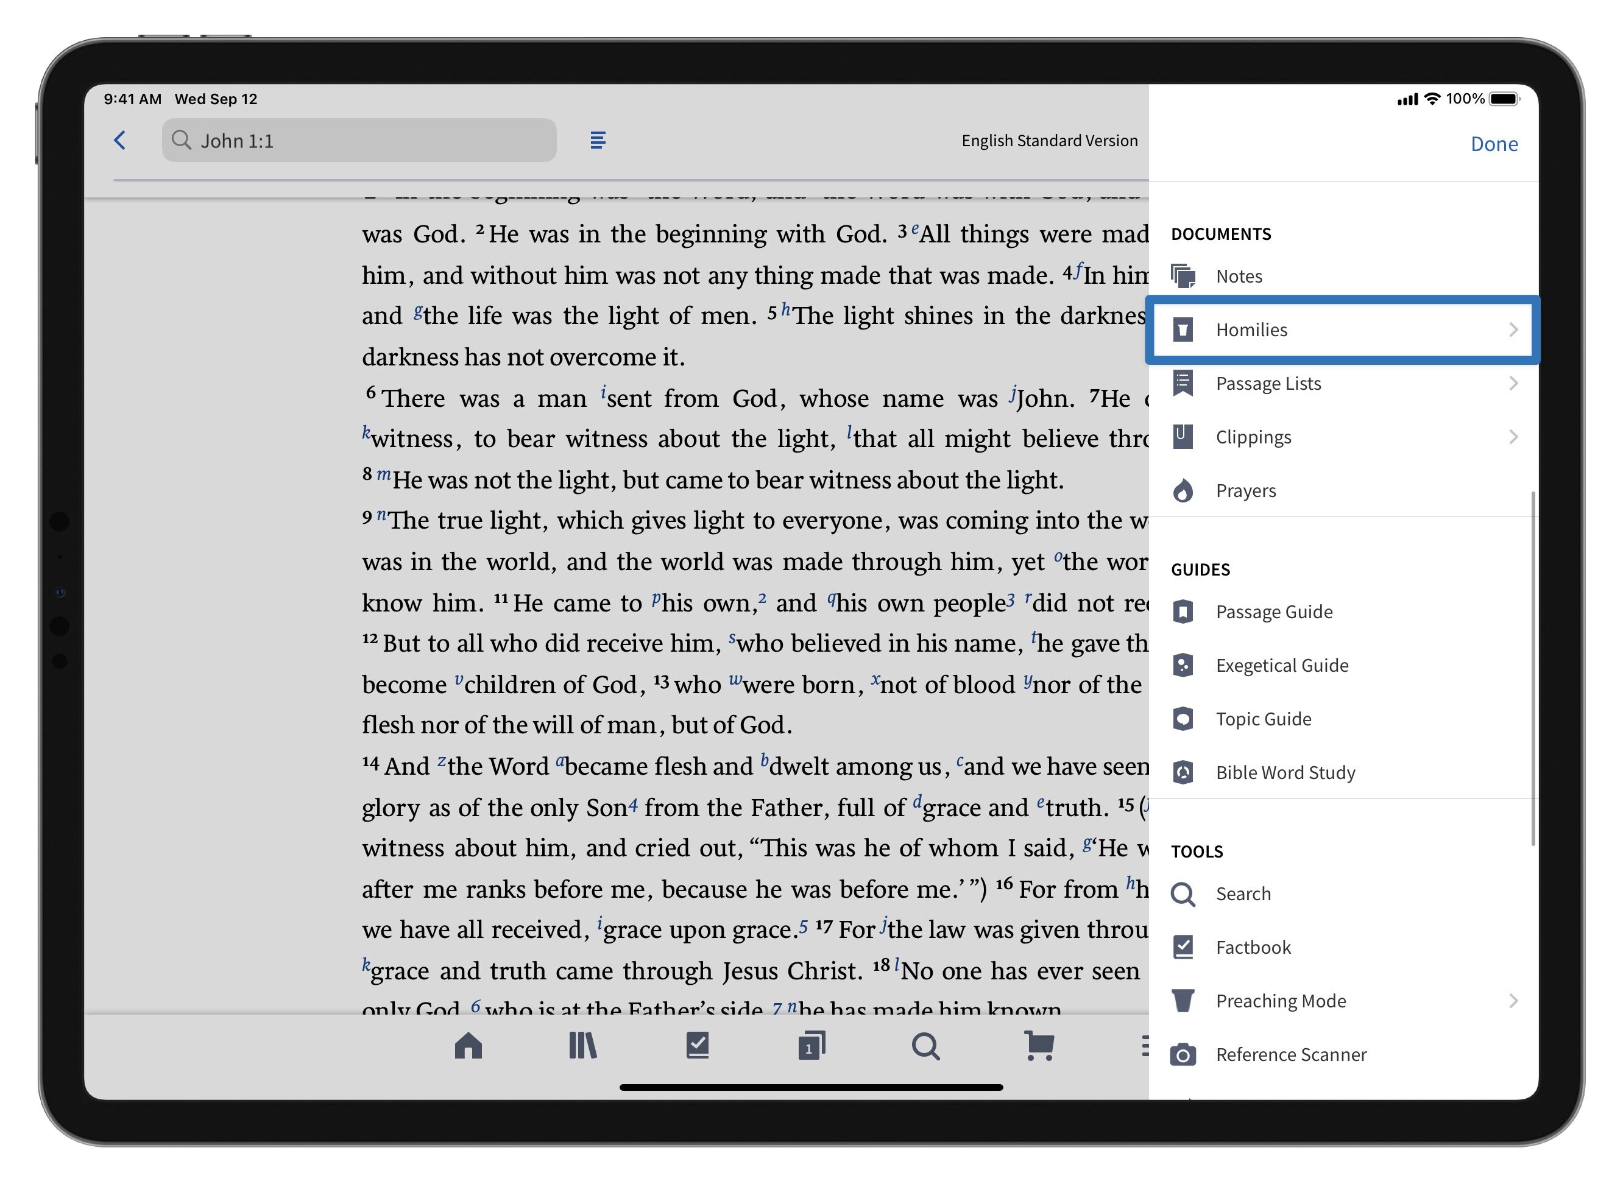Open Exegetical Guide entry
The height and width of the screenshot is (1184, 1623).
click(1343, 666)
